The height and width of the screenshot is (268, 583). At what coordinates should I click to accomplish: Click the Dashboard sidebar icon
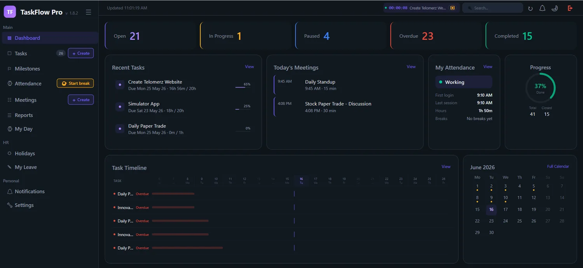click(x=9, y=38)
